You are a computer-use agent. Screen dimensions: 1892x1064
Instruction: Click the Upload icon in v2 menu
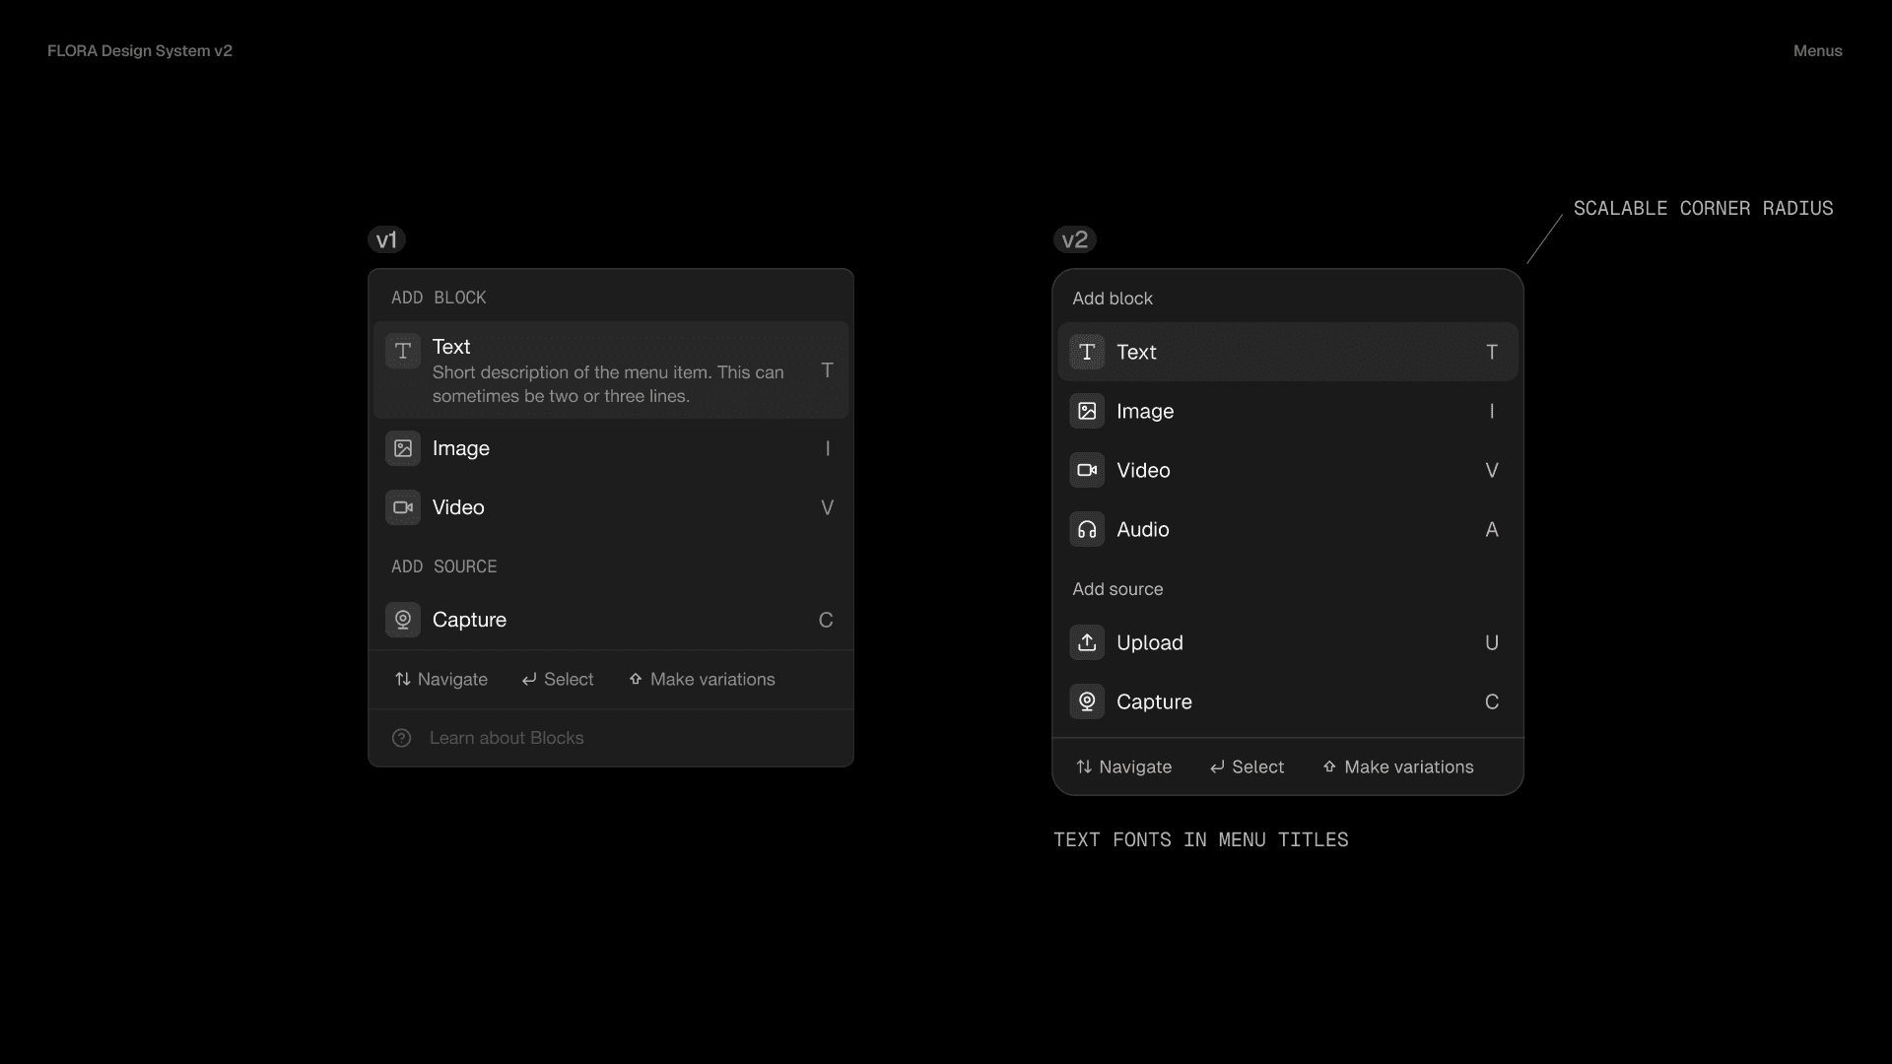pyautogui.click(x=1086, y=643)
